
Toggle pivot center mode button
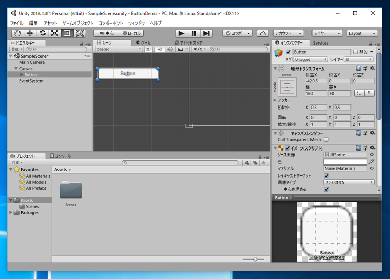(x=106, y=33)
